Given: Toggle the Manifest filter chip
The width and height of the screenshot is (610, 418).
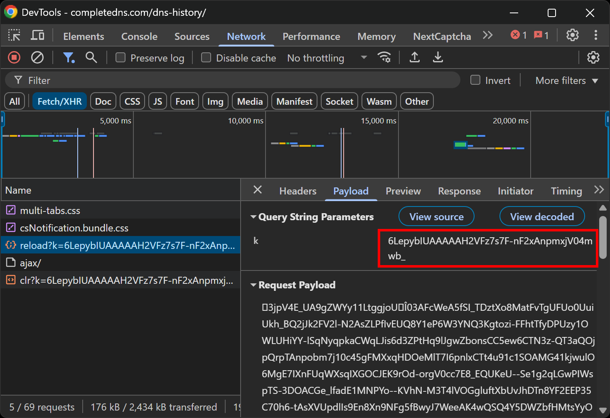Looking at the screenshot, I should click(294, 101).
